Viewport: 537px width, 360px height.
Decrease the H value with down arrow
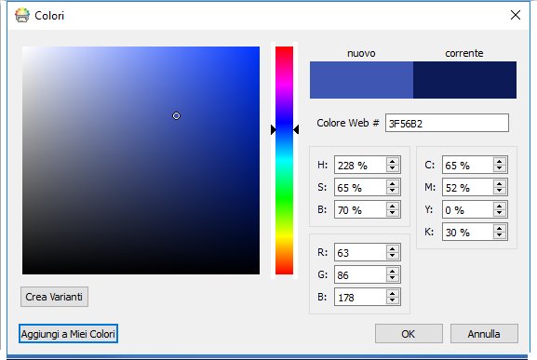point(393,168)
